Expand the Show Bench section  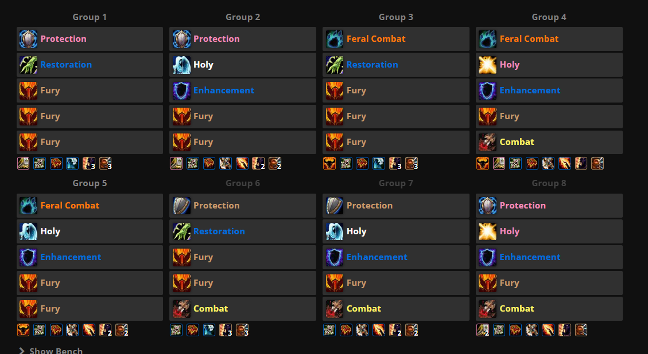point(51,350)
